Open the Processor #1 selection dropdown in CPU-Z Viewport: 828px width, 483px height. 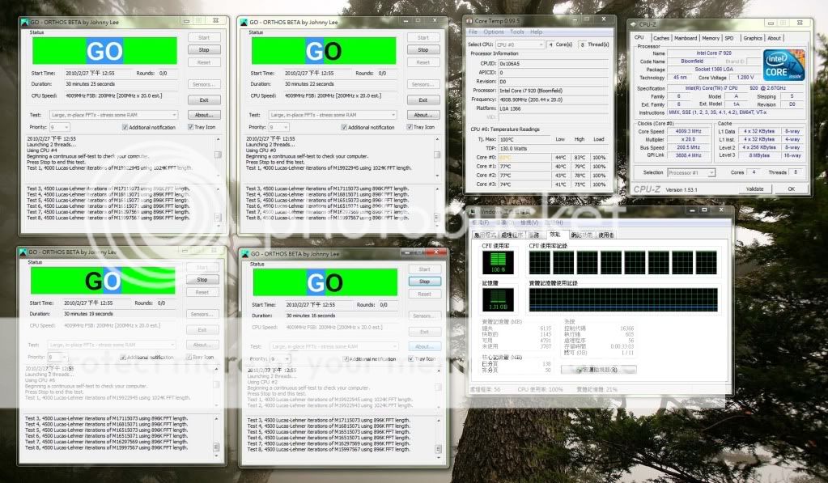click(x=691, y=172)
